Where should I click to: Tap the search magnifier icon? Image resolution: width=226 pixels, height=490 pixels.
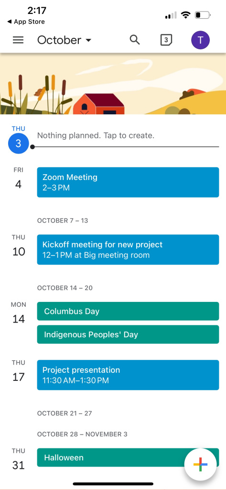tap(135, 40)
